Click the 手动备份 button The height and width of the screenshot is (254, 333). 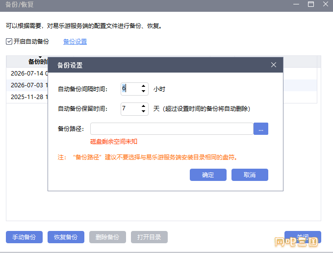(x=24, y=237)
